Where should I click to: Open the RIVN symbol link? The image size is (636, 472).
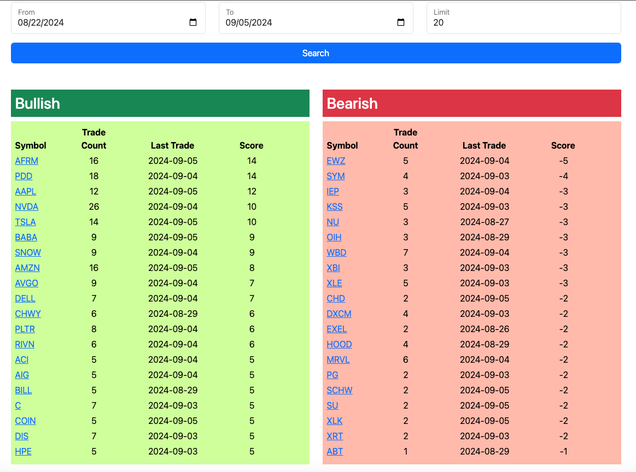(25, 344)
